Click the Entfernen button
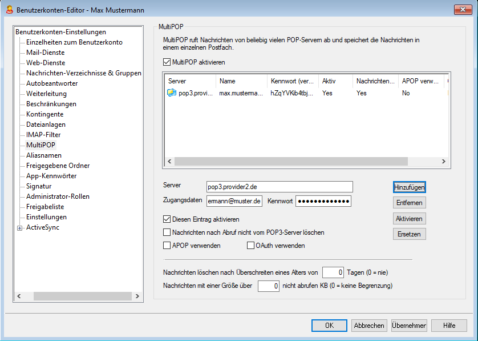 410,203
